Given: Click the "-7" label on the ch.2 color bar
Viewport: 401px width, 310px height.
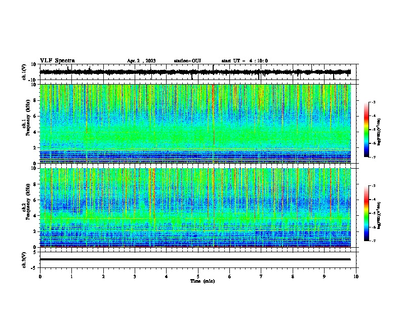Looking at the screenshot, I should [373, 241].
